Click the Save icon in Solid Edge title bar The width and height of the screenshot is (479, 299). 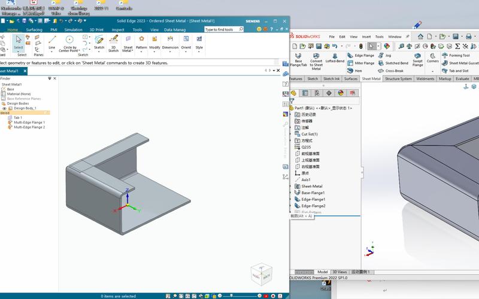click(x=24, y=21)
